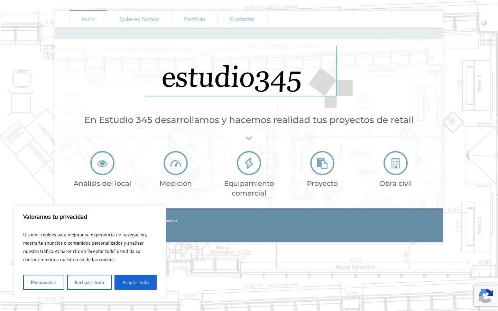Click the Proyecto label

322,183
